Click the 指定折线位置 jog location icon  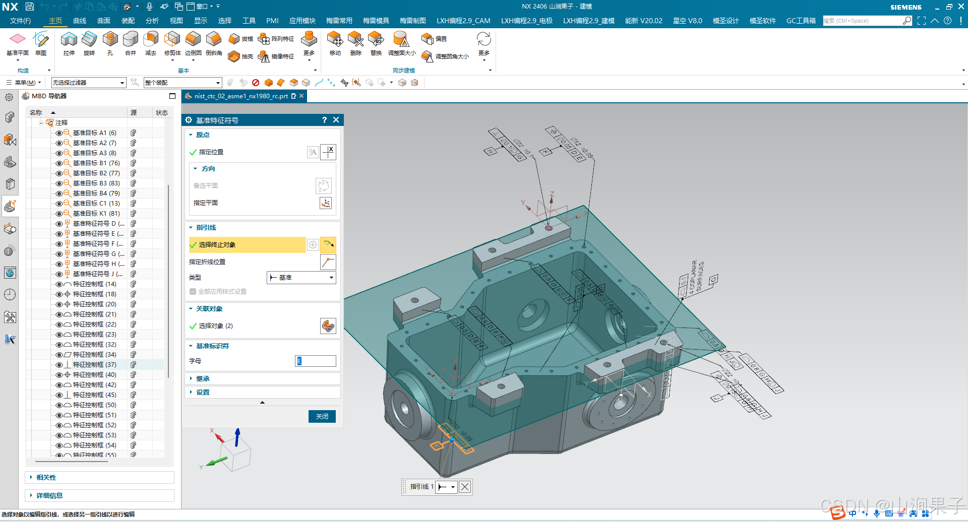(x=328, y=262)
